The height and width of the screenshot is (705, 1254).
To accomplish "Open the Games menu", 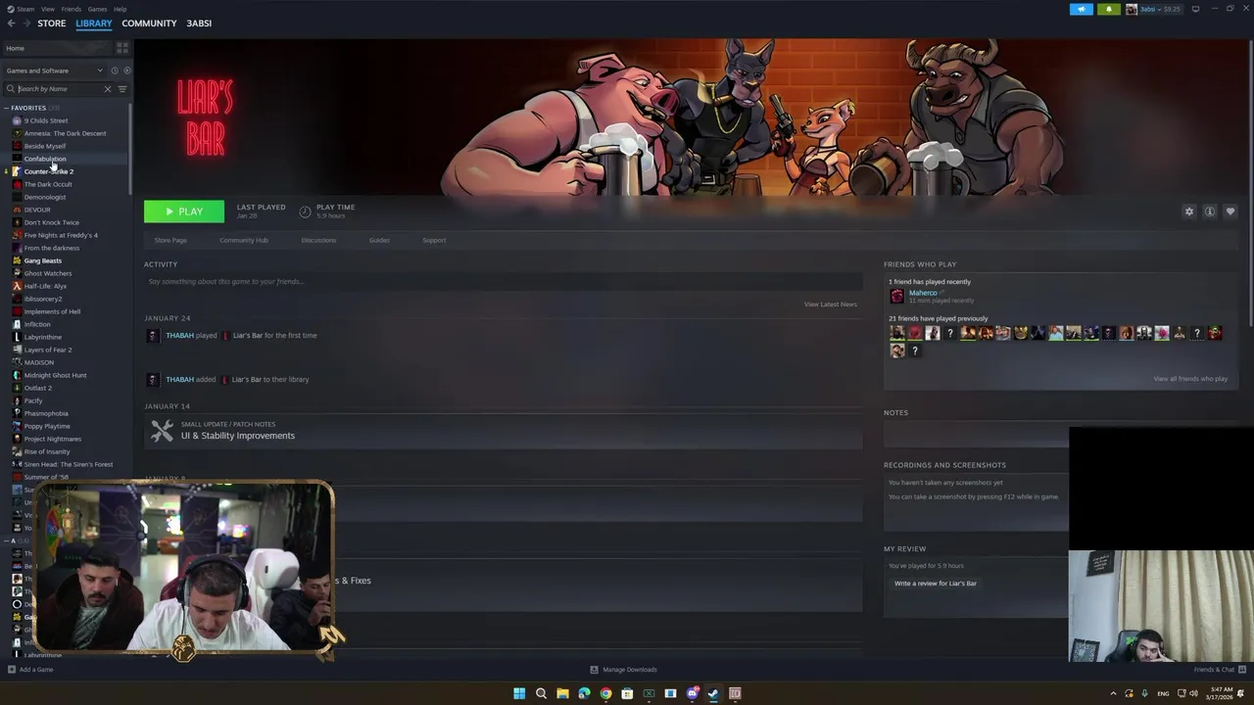I will tap(97, 9).
